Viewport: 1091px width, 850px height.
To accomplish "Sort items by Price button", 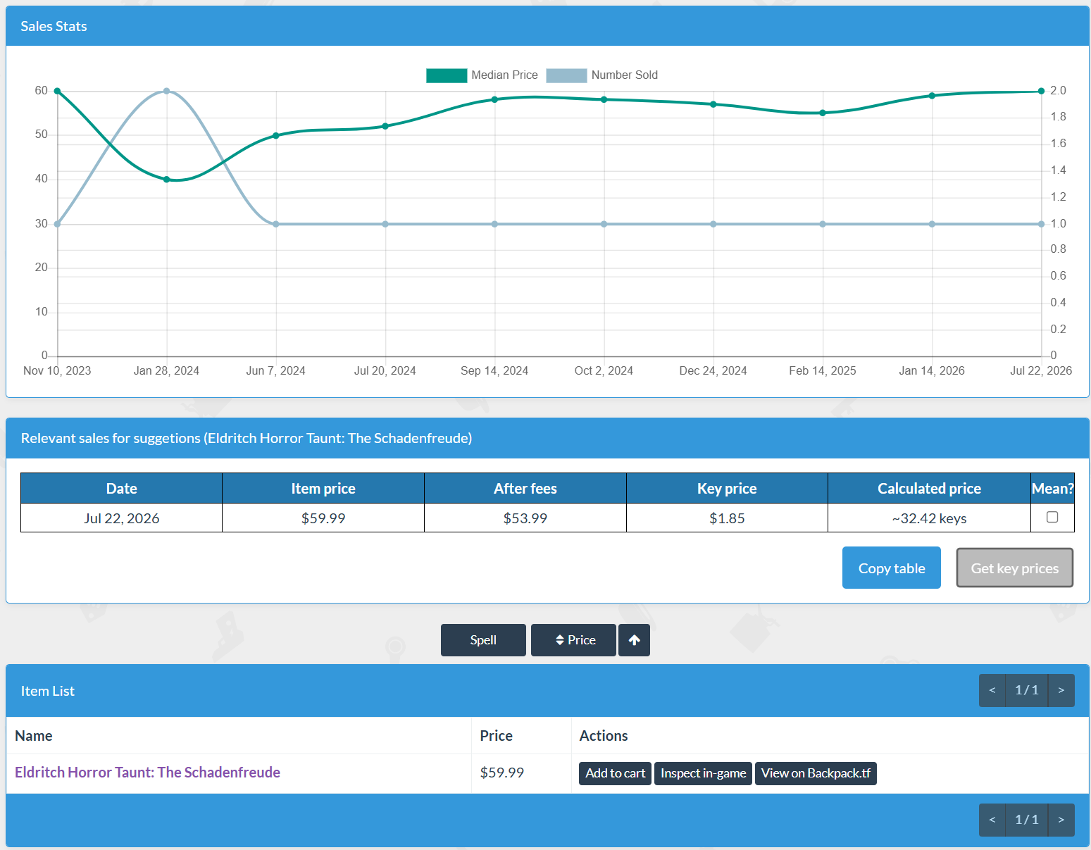I will 573,640.
